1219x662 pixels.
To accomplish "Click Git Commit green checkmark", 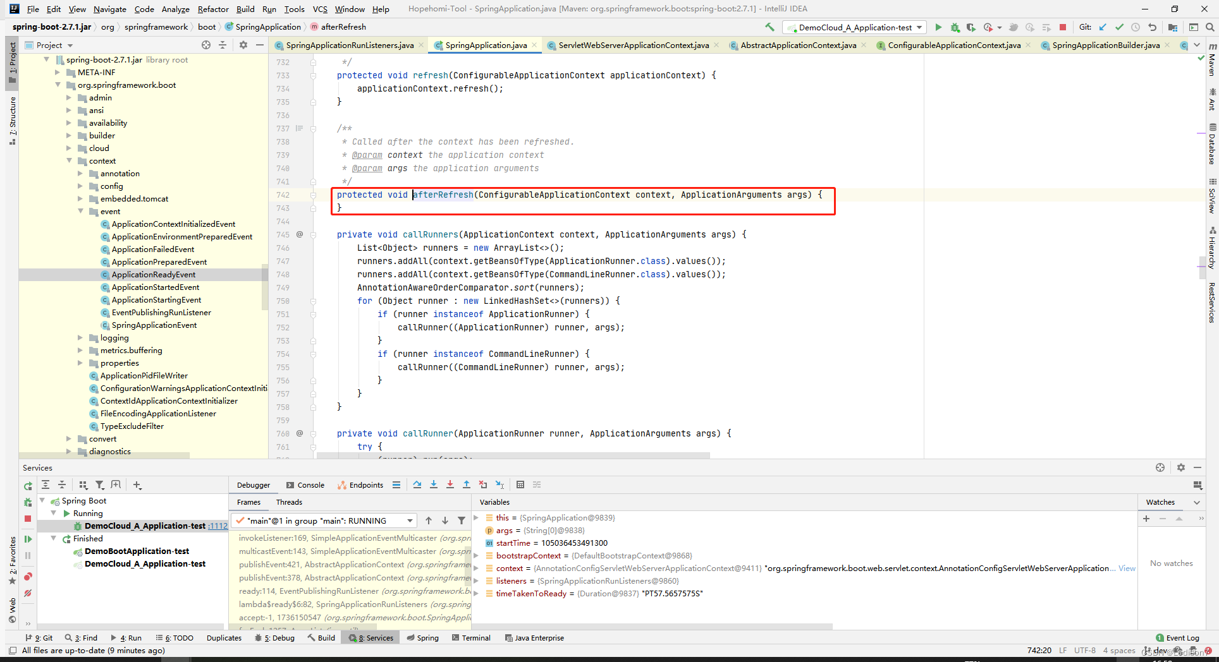I will (x=1119, y=27).
